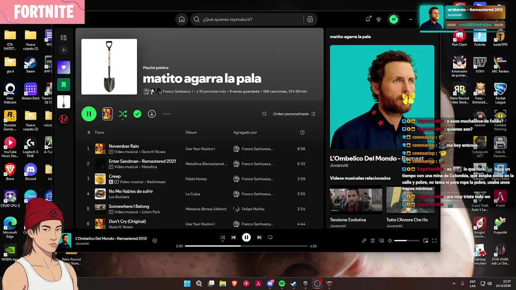This screenshot has height=290, width=516.
Task: Pause playback in the bottom player
Action: coord(246,238)
